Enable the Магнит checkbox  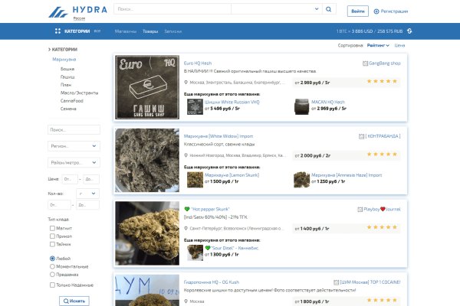pyautogui.click(x=51, y=229)
